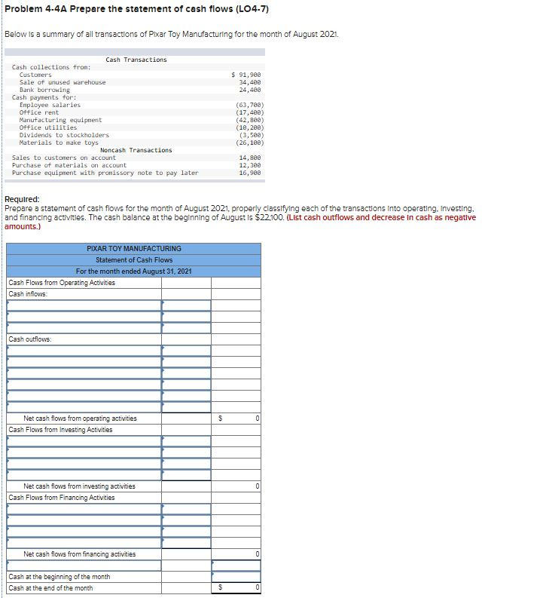Open third label dropdown under Cash outflows
Viewport: 540px width, 598px height.
coord(84,373)
